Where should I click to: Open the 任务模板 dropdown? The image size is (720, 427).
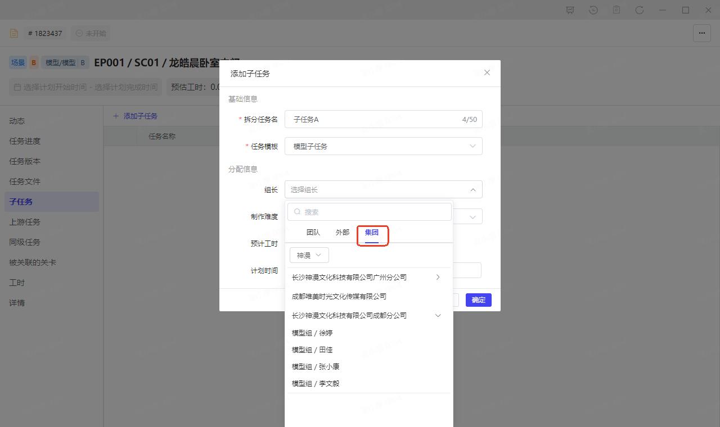coord(383,146)
